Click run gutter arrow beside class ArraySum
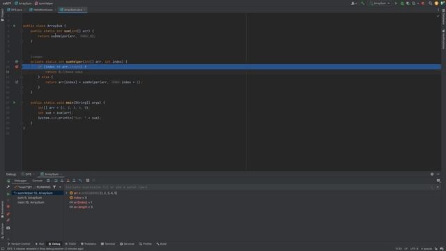 [x=14, y=26]
